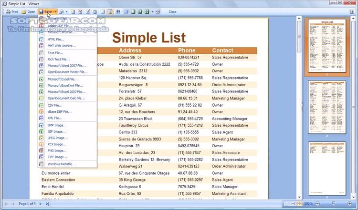Screen dimensions: 358x210
Task: Click the binoculars Find icon
Action: pos(118,11)
